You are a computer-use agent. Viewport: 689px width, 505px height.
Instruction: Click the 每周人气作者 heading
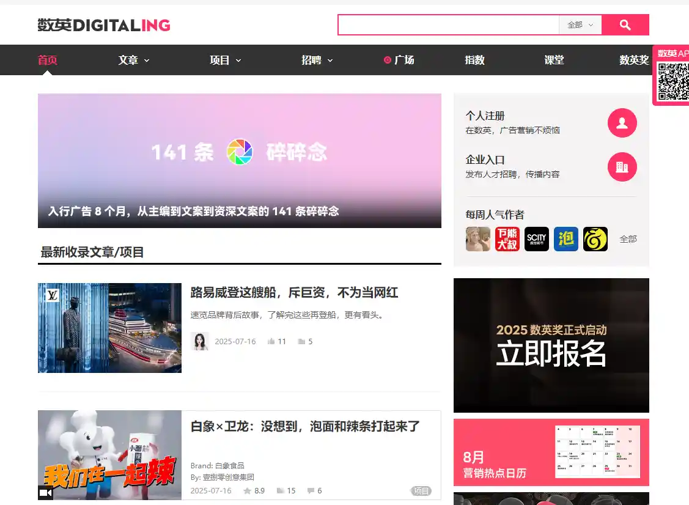pos(495,215)
